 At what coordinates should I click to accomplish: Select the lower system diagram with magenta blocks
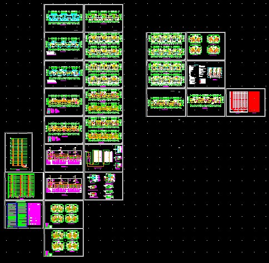pyautogui.click(x=64, y=186)
